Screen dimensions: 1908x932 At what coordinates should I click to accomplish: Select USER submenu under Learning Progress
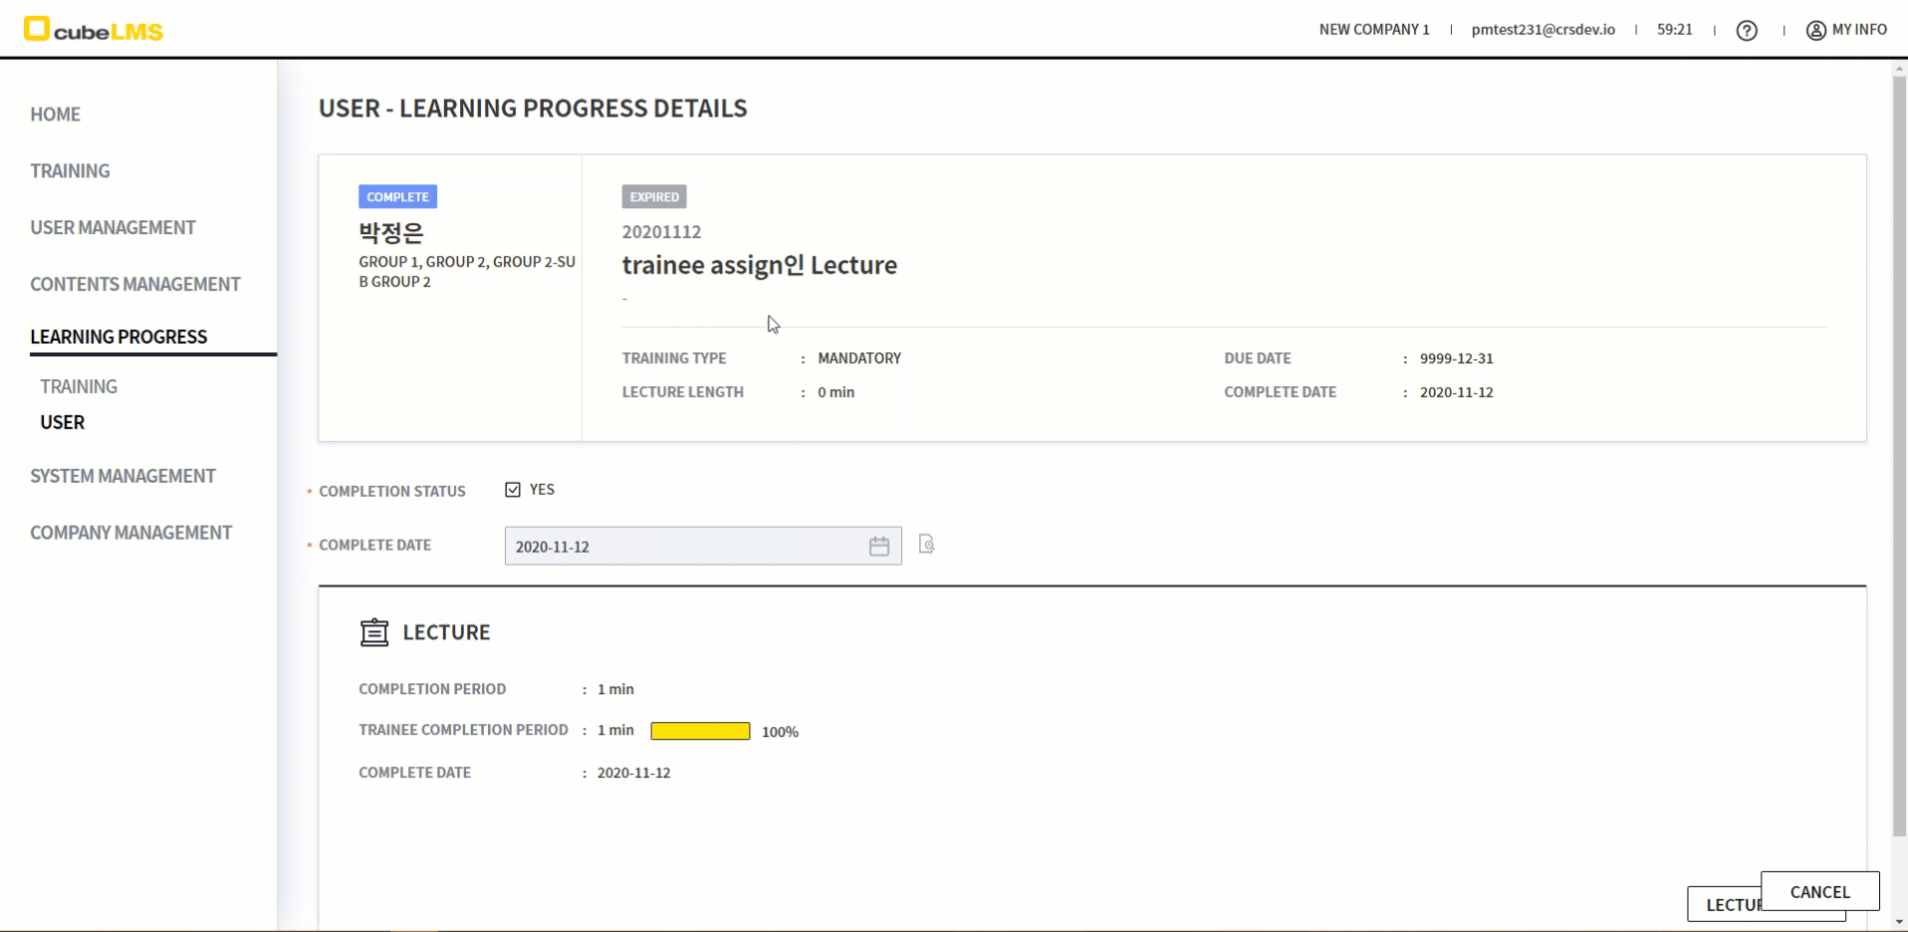(62, 422)
